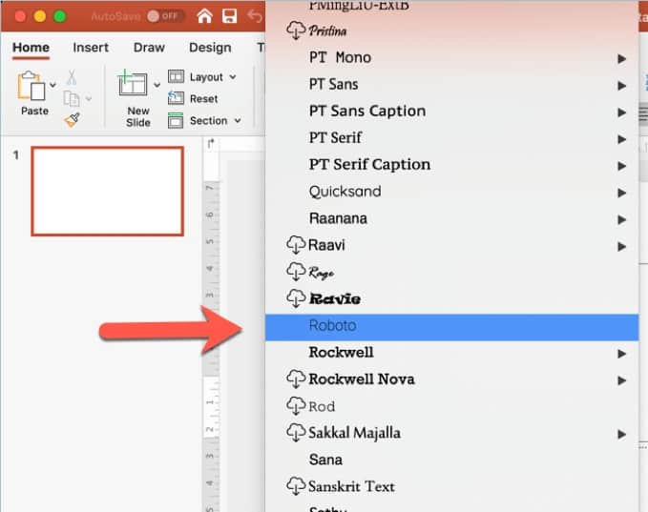Expand the Quicksand submenu arrow

pyautogui.click(x=621, y=194)
